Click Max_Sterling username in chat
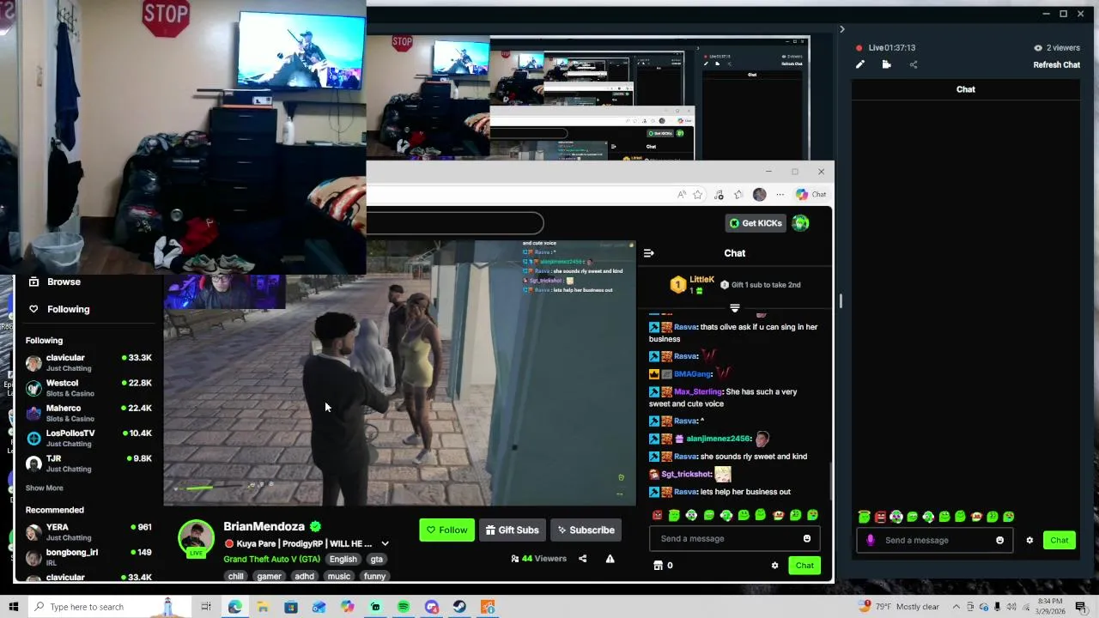Screen dimensions: 1099x618 (x=698, y=391)
